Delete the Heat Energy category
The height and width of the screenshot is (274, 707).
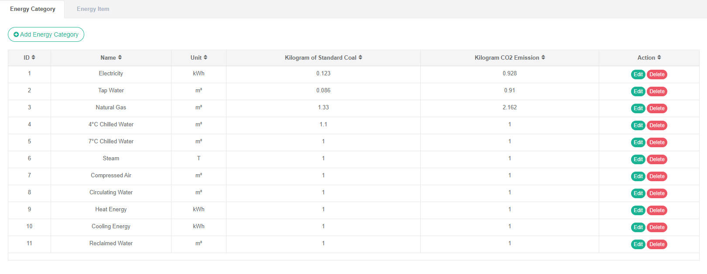click(657, 210)
